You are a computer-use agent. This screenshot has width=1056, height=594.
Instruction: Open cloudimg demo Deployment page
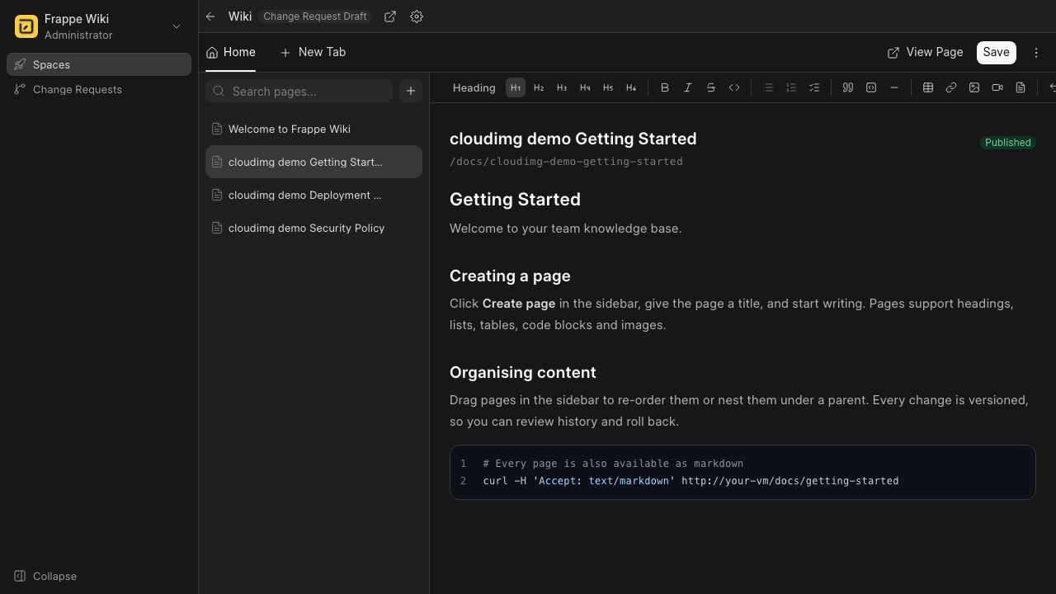313,195
